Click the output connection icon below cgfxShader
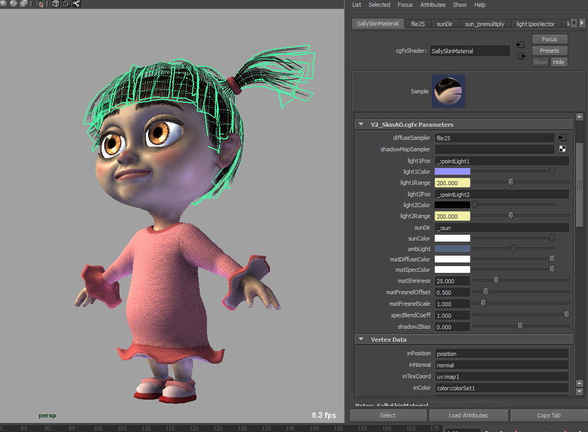 coord(522,56)
